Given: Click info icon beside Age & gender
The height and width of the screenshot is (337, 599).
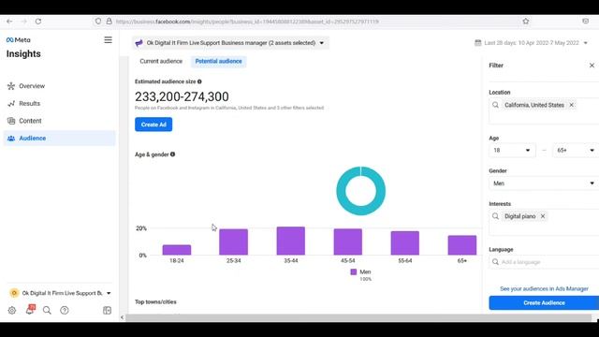Looking at the screenshot, I should [x=172, y=154].
